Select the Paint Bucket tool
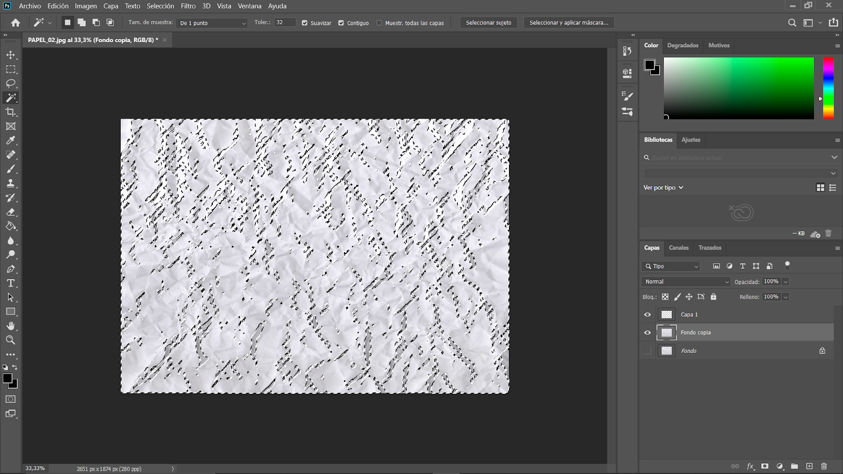The height and width of the screenshot is (474, 843). (11, 226)
